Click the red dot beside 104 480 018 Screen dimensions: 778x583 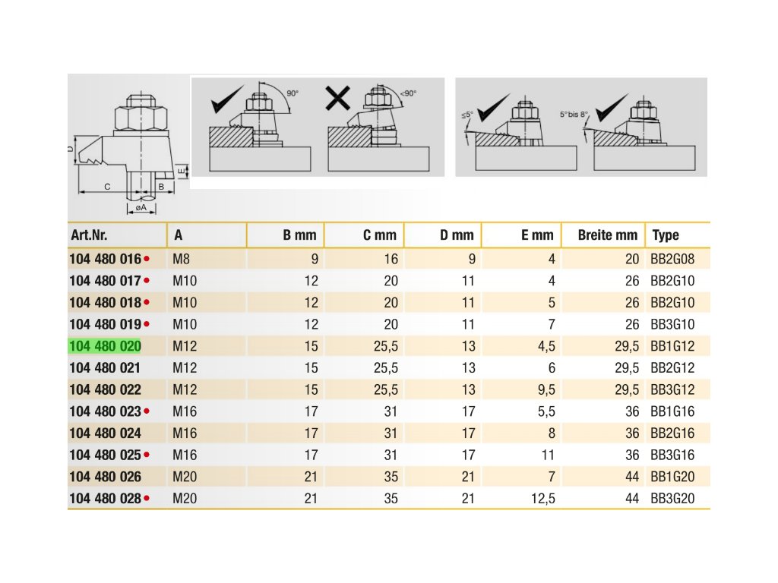147,302
